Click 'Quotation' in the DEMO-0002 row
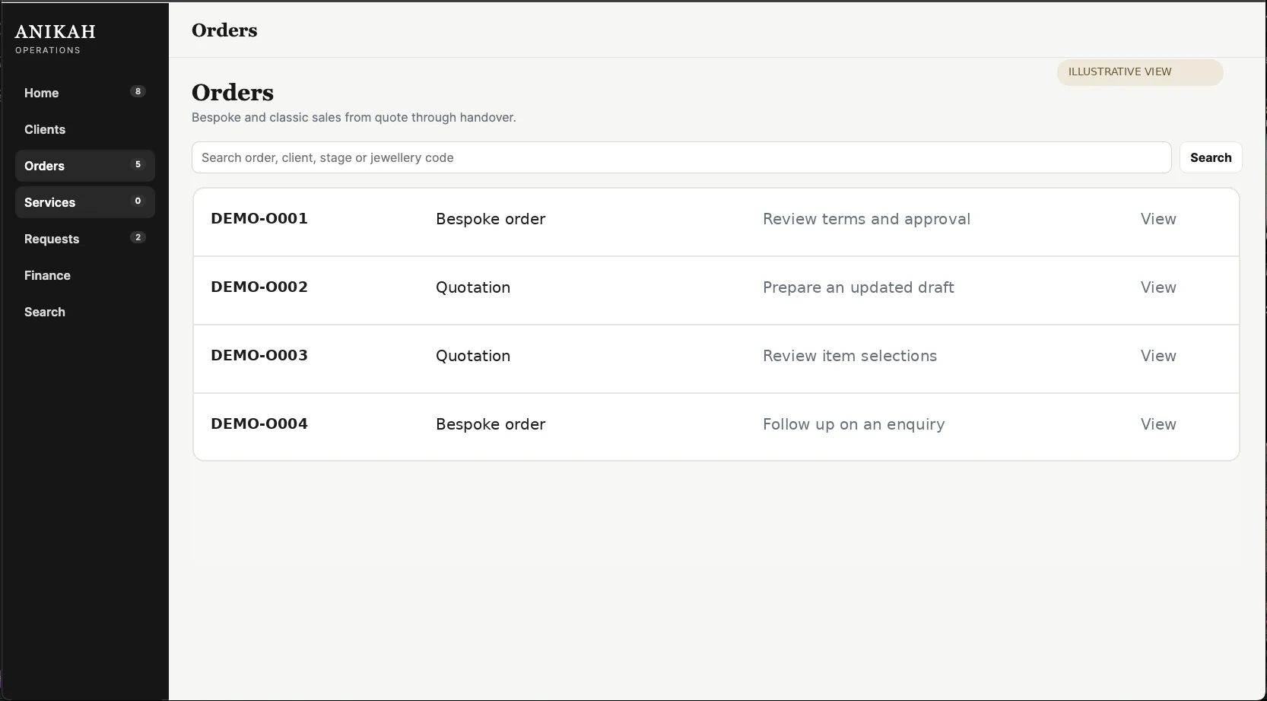Screen dimensions: 1267x701 pos(473,287)
